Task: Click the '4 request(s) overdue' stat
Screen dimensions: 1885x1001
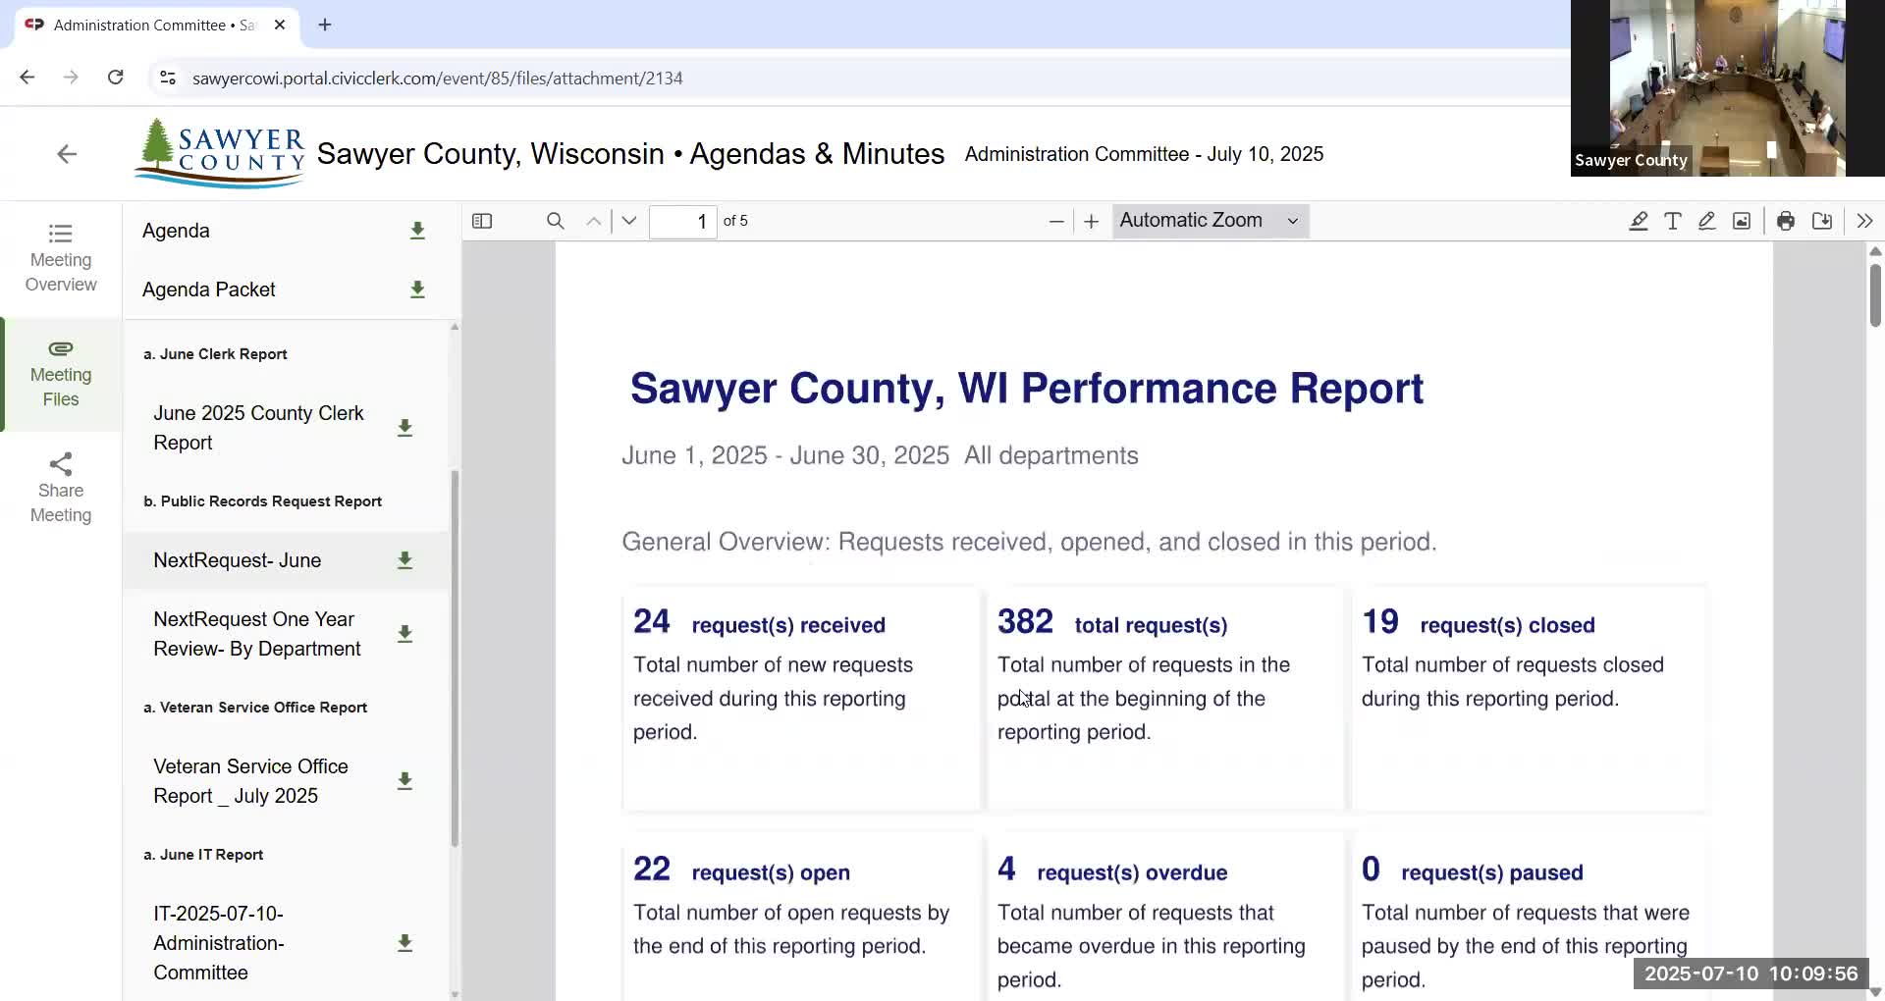Action: 1112,869
